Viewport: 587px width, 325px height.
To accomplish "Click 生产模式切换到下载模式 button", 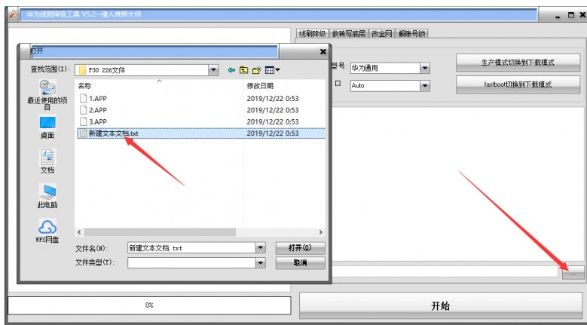I will click(x=518, y=63).
